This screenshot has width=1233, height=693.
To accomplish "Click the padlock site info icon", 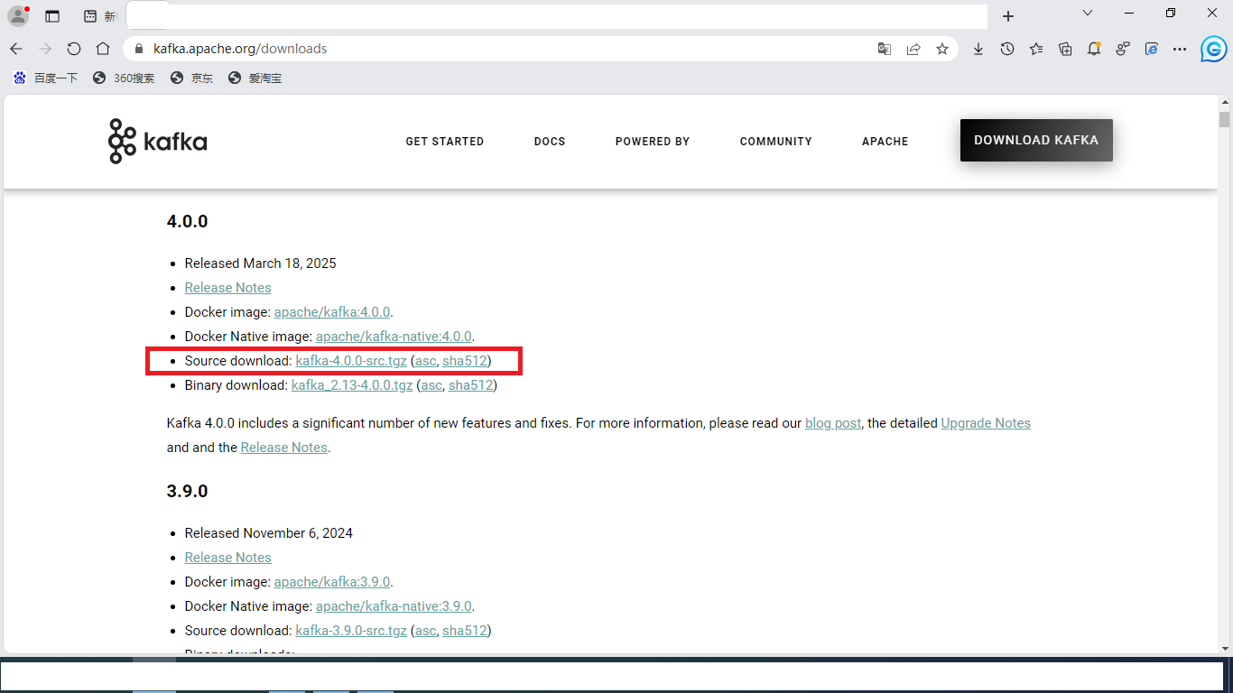I will click(x=138, y=49).
